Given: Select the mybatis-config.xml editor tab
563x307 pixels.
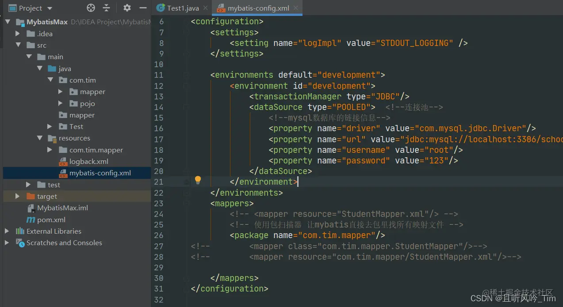Looking at the screenshot, I should pos(258,8).
